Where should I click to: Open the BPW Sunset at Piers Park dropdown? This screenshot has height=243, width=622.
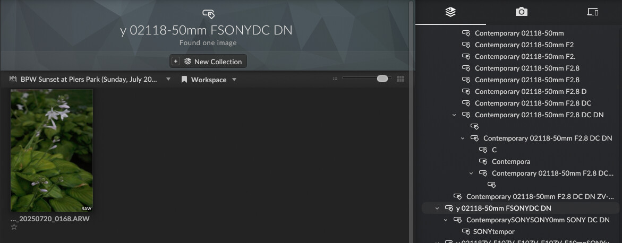click(x=168, y=80)
